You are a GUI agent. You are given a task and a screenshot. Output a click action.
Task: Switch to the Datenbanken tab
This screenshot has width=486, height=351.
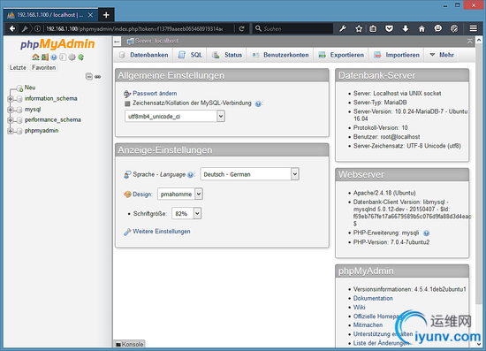(144, 55)
